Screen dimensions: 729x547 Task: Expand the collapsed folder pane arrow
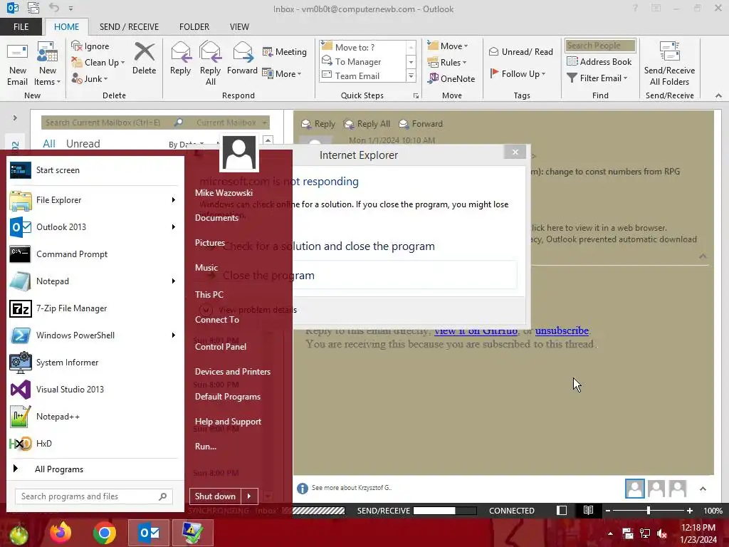pyautogui.click(x=15, y=118)
